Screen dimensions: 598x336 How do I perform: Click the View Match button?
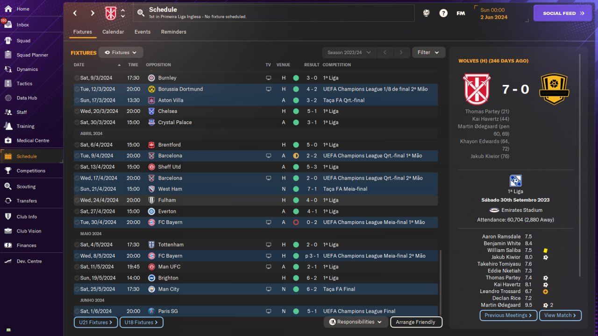561,315
